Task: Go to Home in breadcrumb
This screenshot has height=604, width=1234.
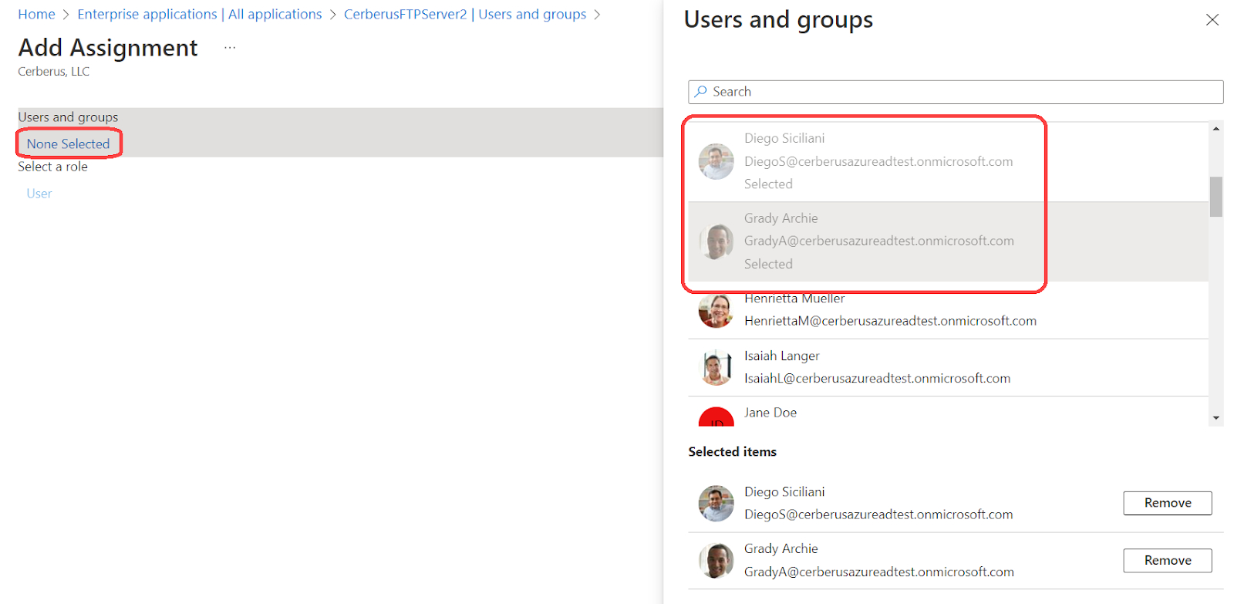Action: click(36, 15)
